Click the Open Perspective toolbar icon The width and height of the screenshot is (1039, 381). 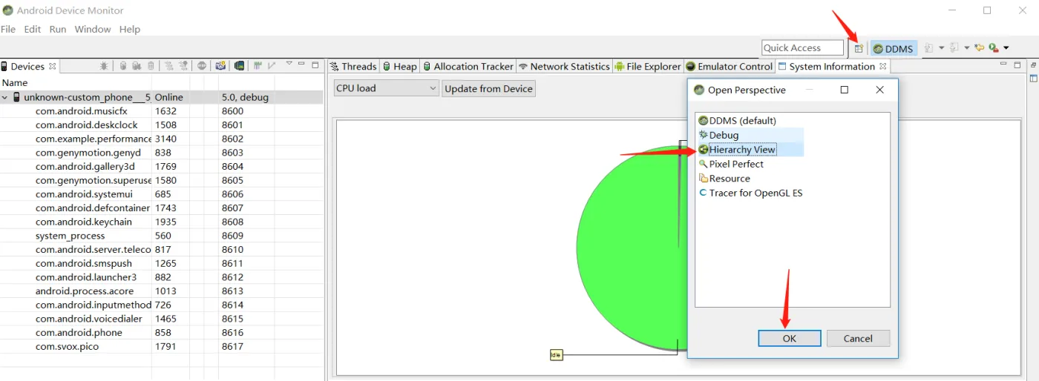coord(859,48)
